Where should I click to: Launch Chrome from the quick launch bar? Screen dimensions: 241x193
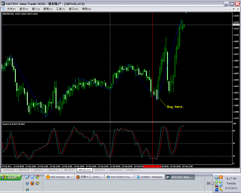[x=37, y=177]
